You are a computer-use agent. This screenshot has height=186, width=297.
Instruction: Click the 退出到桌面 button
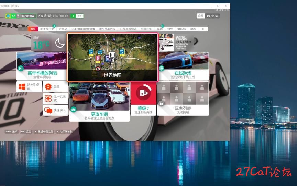(29, 87)
